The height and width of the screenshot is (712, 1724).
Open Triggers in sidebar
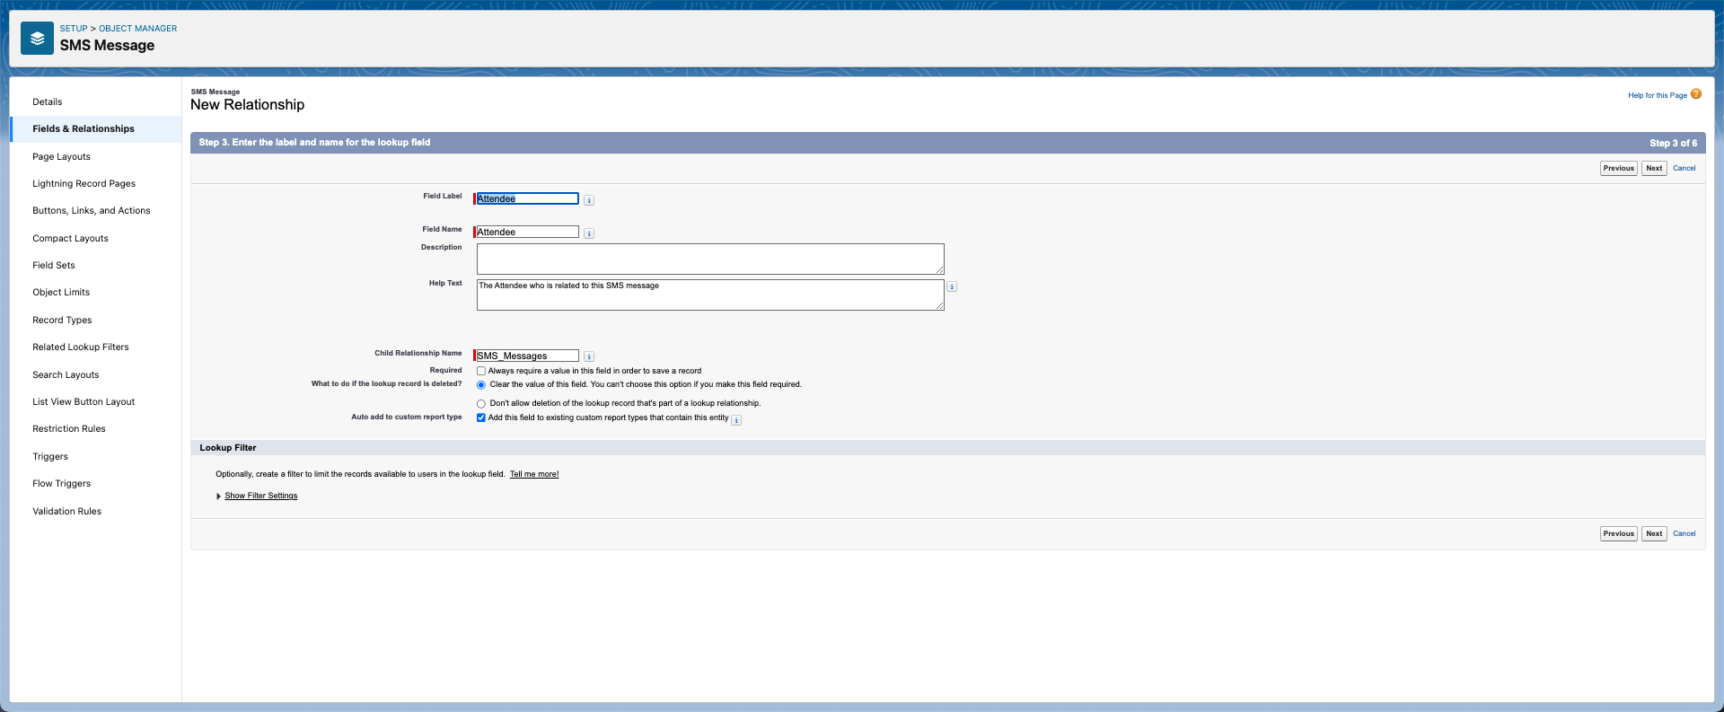tap(50, 456)
